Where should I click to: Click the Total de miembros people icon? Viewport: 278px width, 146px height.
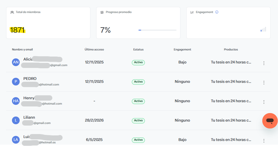[12, 12]
